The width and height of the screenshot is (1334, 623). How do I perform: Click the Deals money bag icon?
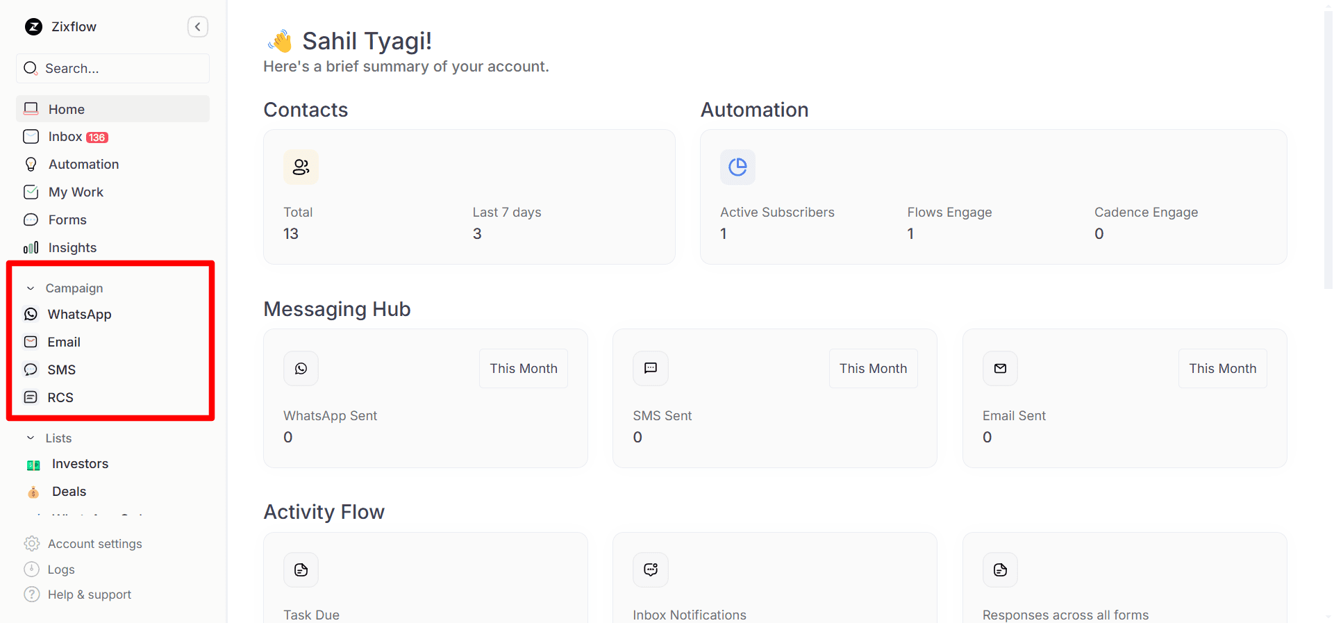(33, 492)
